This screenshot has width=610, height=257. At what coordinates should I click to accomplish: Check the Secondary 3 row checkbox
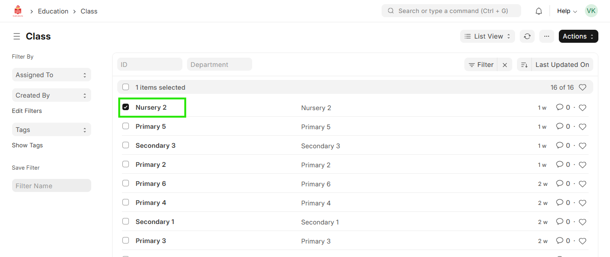point(126,145)
